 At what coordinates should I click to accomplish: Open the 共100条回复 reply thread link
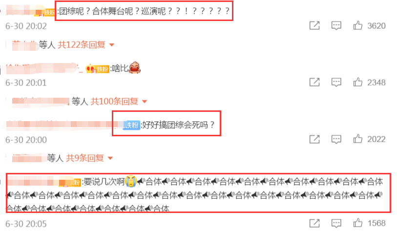114,102
